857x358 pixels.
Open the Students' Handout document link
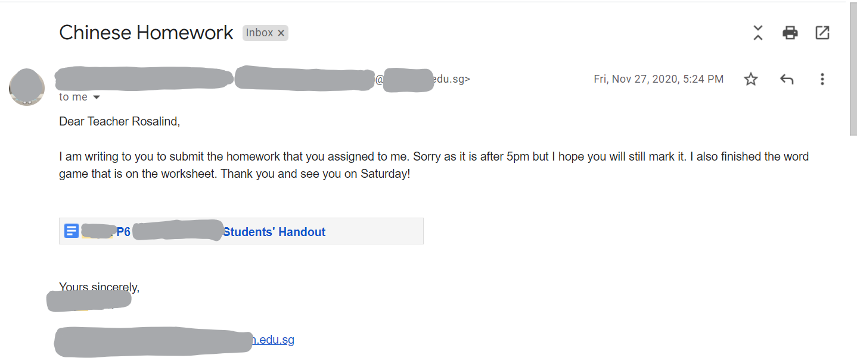click(x=274, y=232)
